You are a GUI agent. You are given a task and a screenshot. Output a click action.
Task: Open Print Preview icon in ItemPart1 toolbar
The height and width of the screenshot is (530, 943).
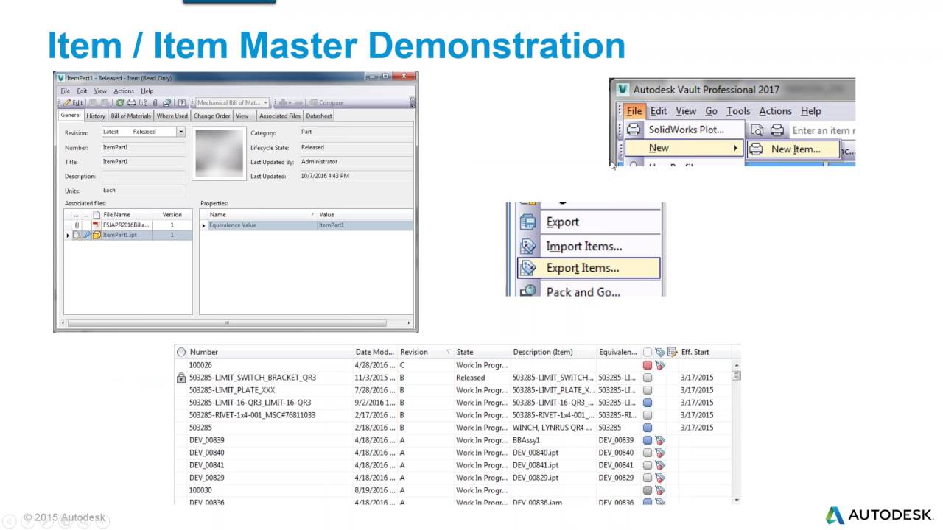coord(143,102)
